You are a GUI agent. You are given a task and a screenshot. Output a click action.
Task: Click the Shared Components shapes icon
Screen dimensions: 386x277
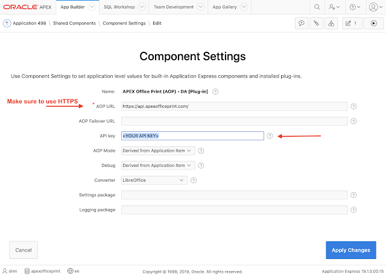pyautogui.click(x=331, y=23)
